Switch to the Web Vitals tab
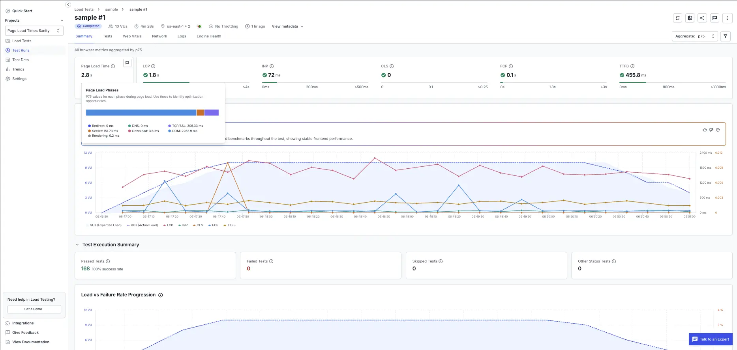Viewport: 737px width, 350px height. (132, 36)
